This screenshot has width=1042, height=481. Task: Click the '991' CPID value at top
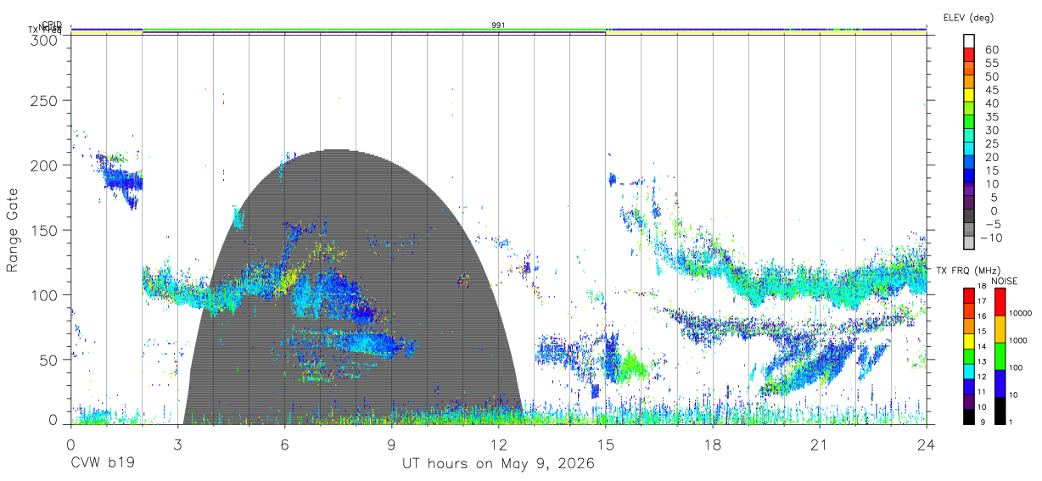[x=499, y=25]
